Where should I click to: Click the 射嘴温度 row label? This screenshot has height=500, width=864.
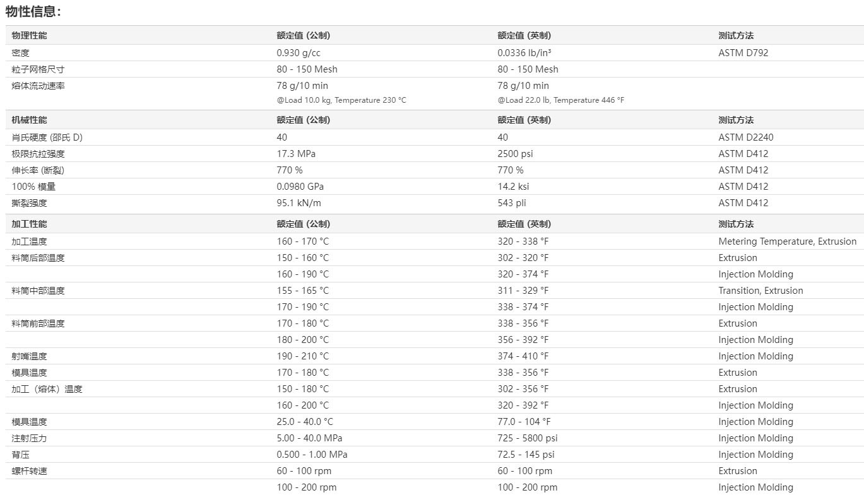[x=29, y=356]
